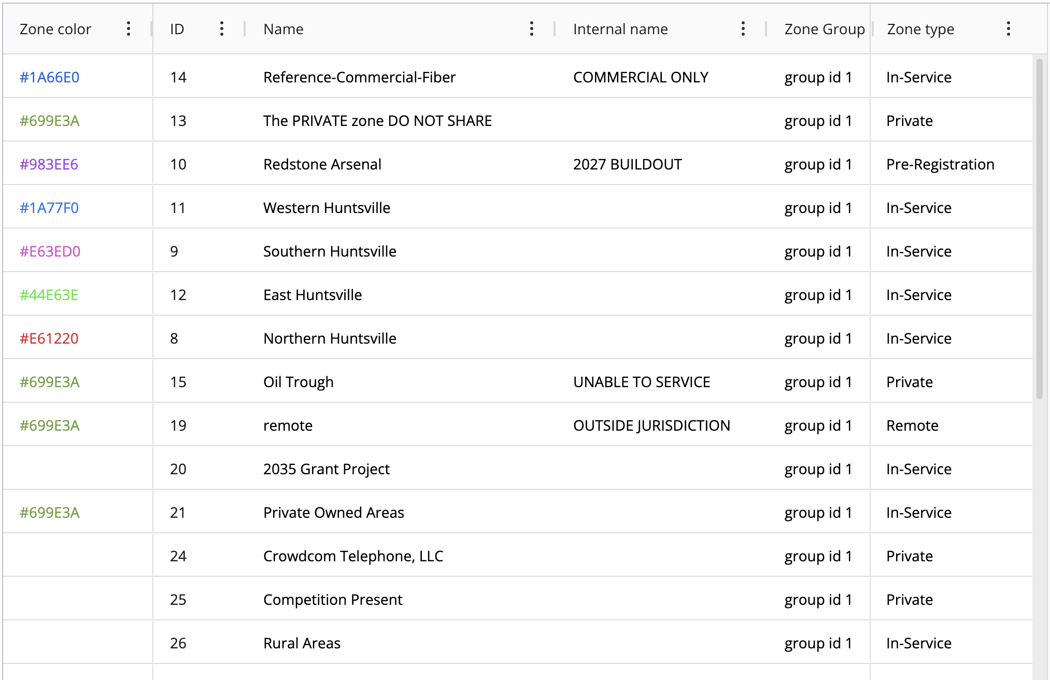Image resolution: width=1050 pixels, height=680 pixels.
Task: Sort by the ID column header
Action: click(176, 29)
